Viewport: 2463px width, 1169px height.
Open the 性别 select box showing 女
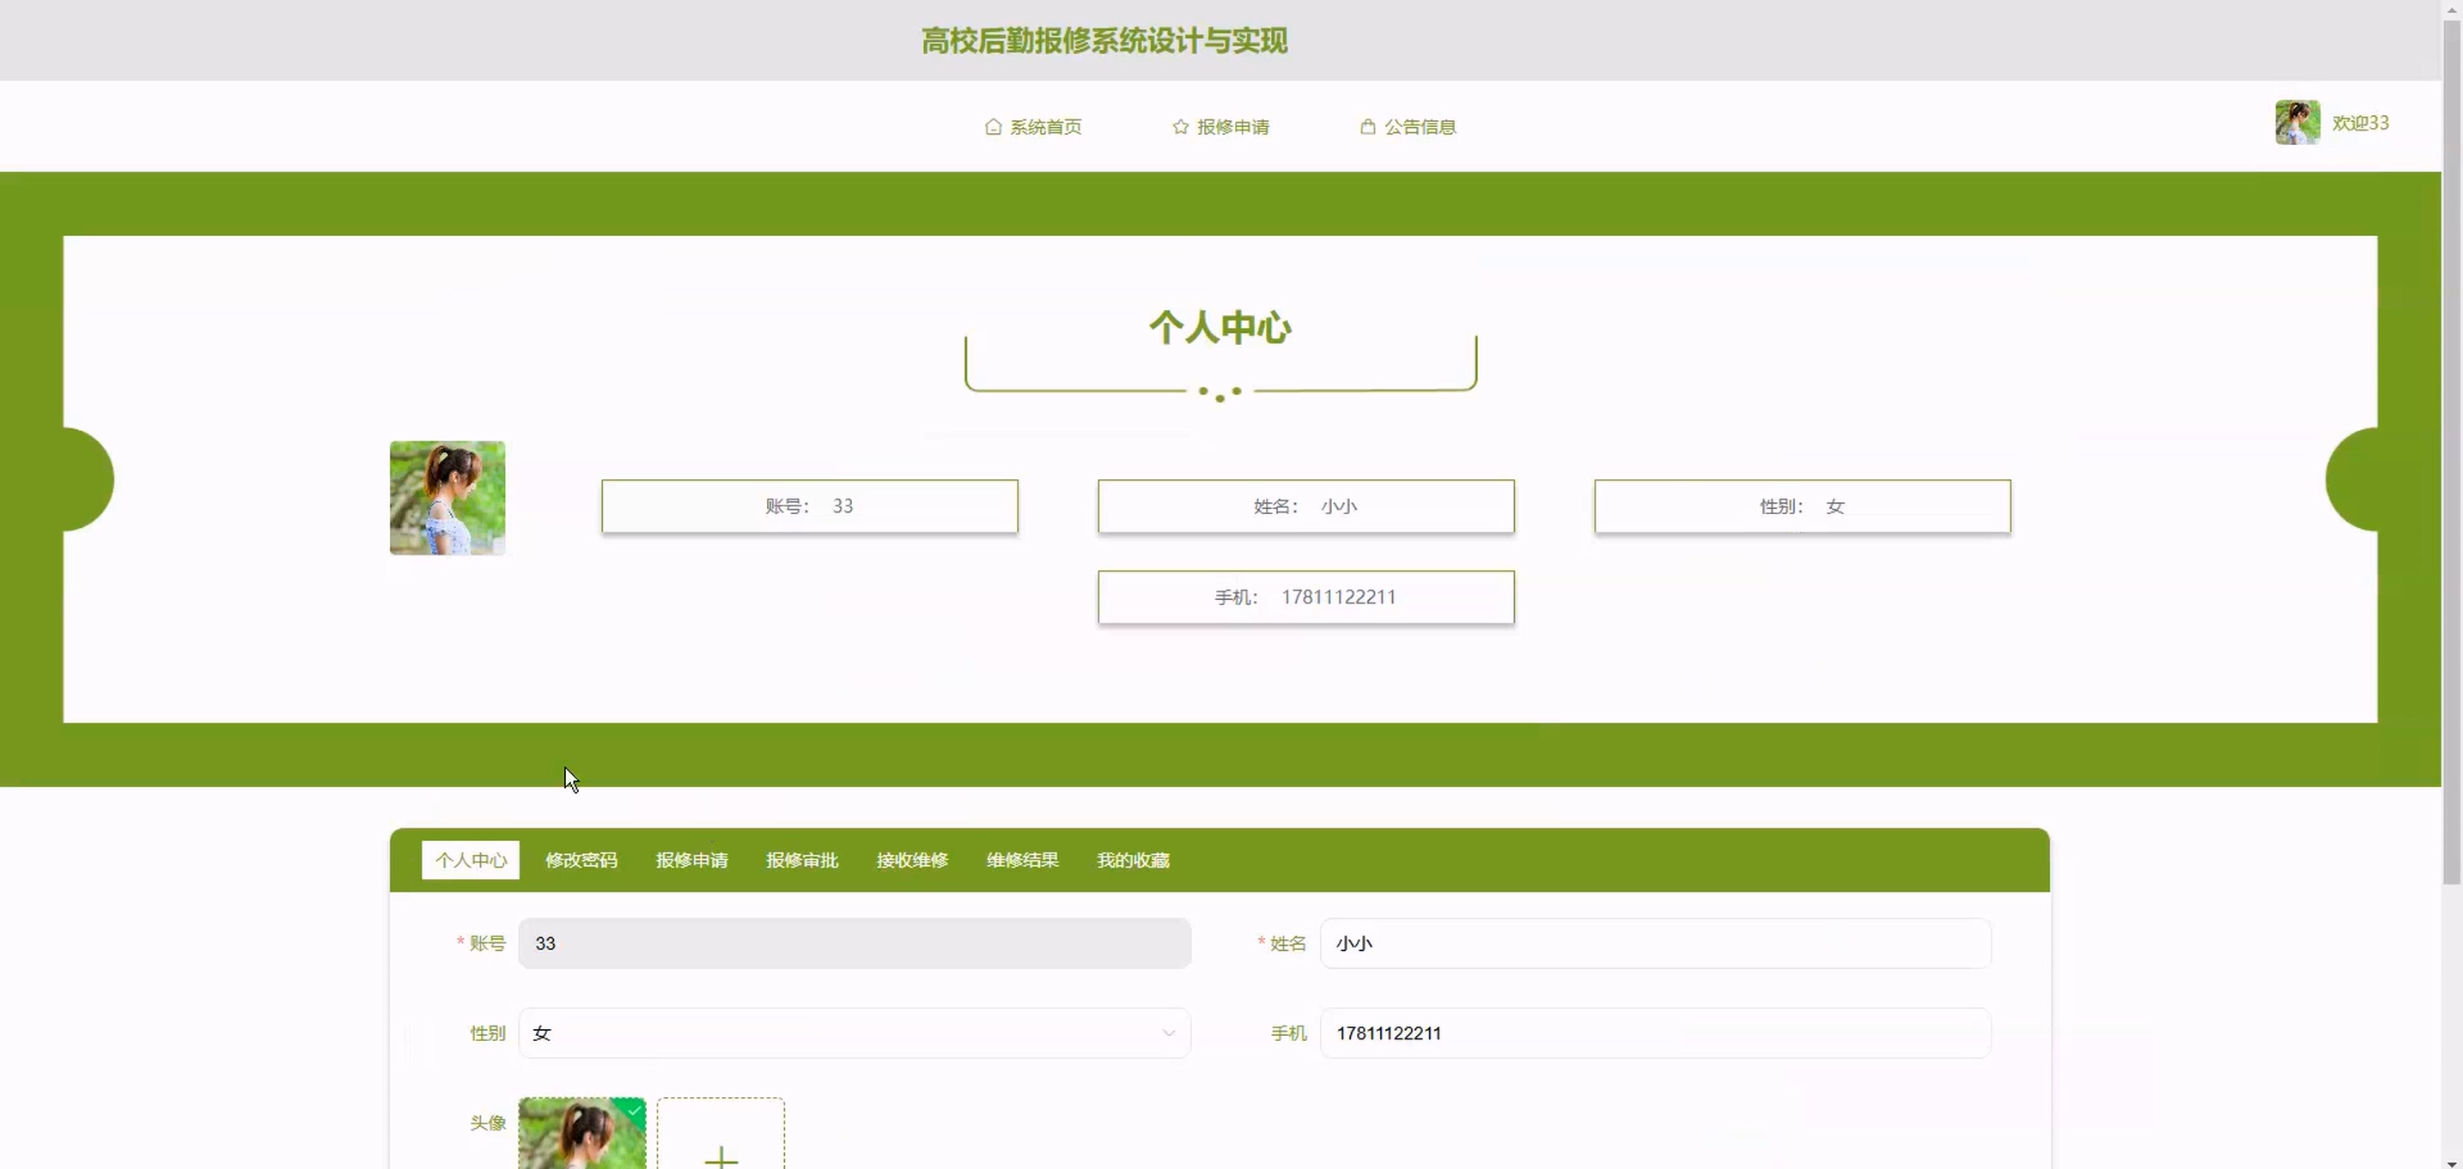[842, 1033]
